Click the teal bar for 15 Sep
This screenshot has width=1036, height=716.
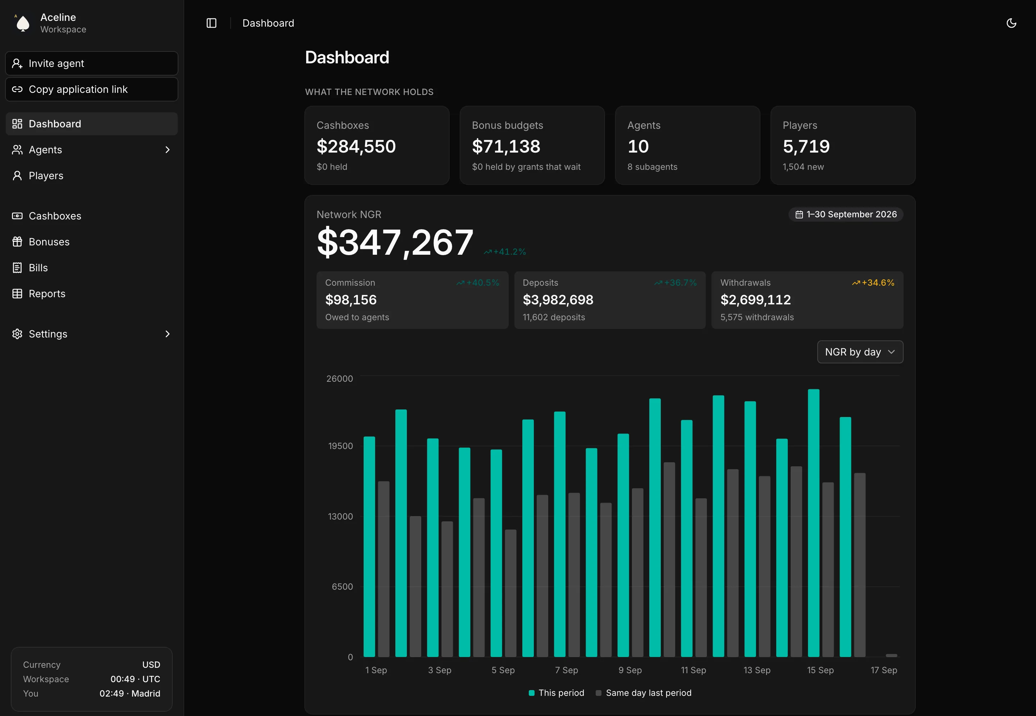(814, 523)
